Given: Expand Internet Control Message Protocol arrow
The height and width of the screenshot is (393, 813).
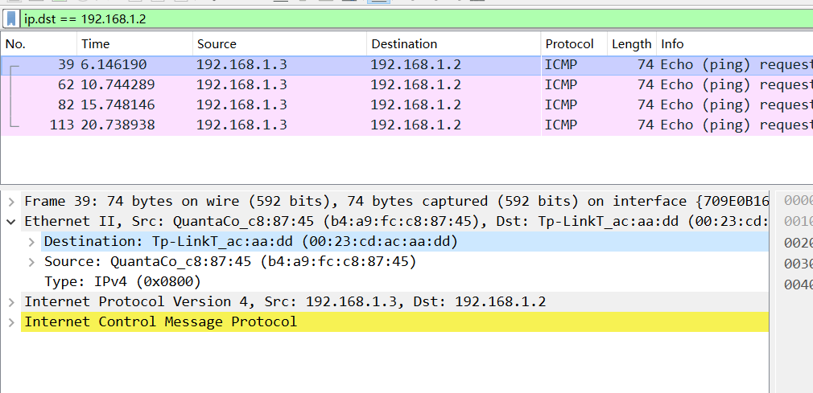Looking at the screenshot, I should pyautogui.click(x=11, y=321).
